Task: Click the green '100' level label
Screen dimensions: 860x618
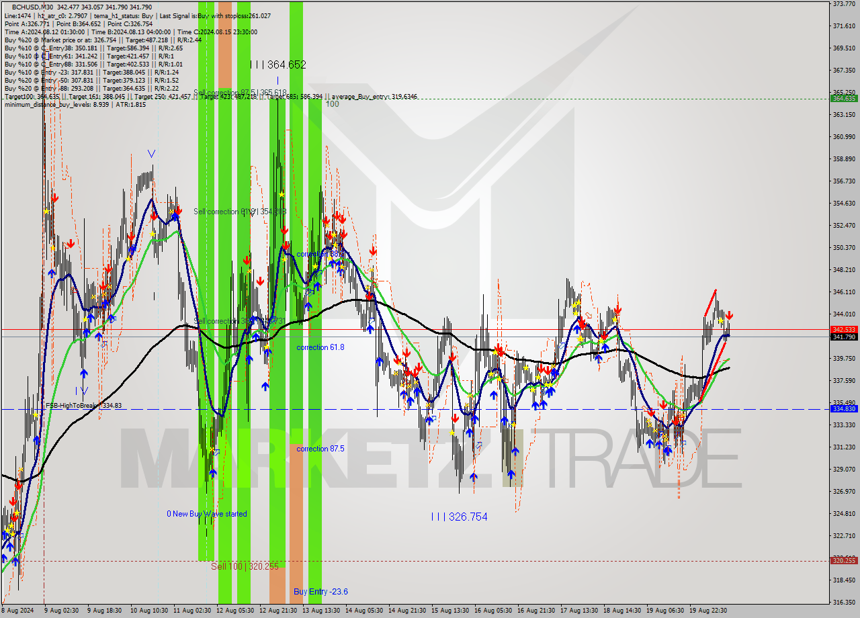Action: [333, 104]
